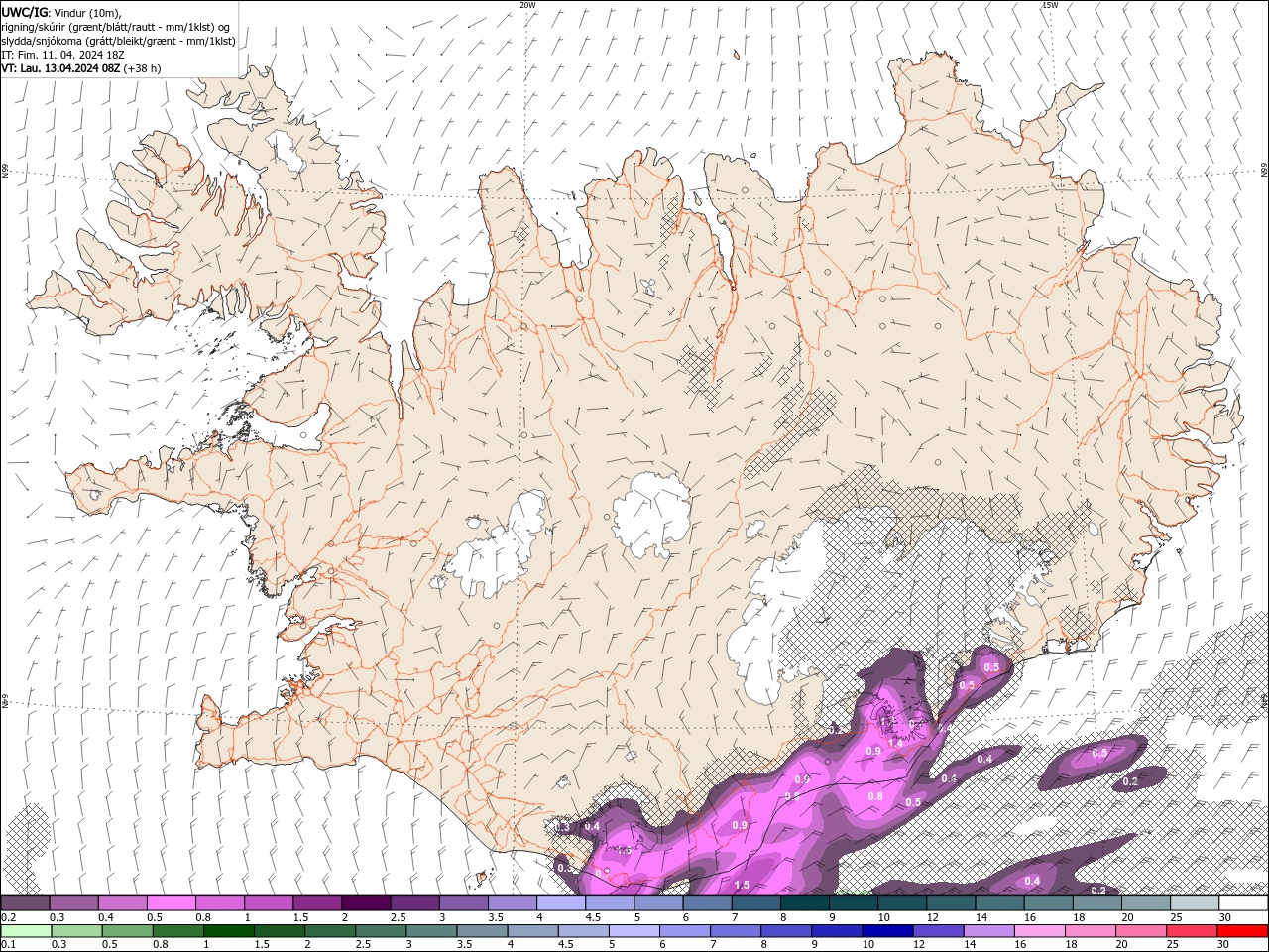1269x952 pixels.
Task: Click the white upper-row swatch after 30
Action: [x=1244, y=903]
